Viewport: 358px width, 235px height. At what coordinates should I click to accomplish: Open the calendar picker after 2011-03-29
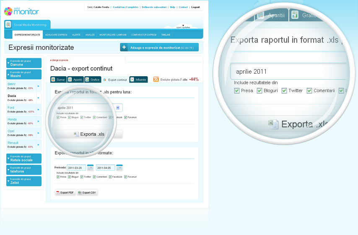(91, 168)
